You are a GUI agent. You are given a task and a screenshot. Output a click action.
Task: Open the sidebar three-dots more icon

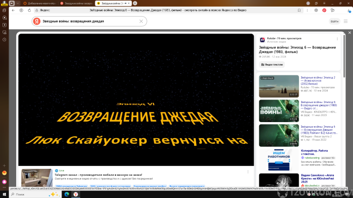4,187
